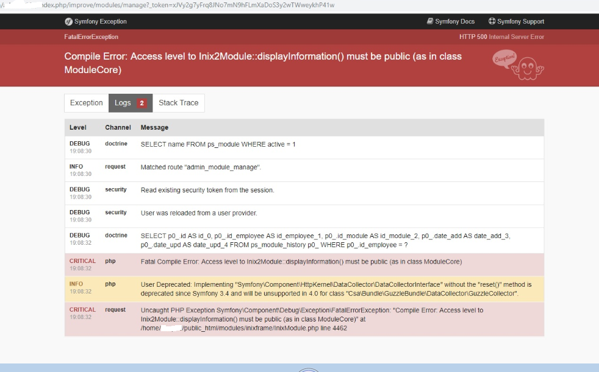Open the Symfony Docs link
Viewport: 599px width, 372px height.
point(451,21)
